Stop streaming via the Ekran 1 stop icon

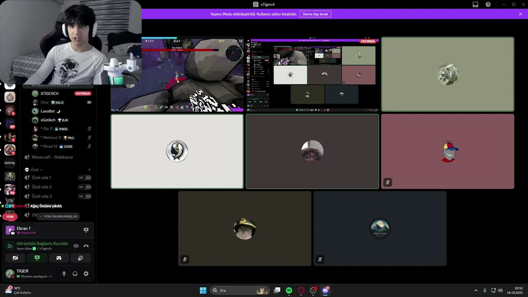click(86, 230)
